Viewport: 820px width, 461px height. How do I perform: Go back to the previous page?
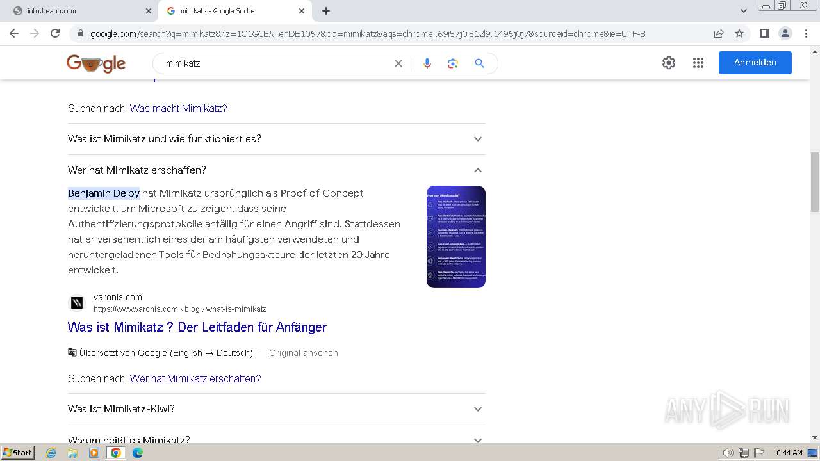click(14, 33)
